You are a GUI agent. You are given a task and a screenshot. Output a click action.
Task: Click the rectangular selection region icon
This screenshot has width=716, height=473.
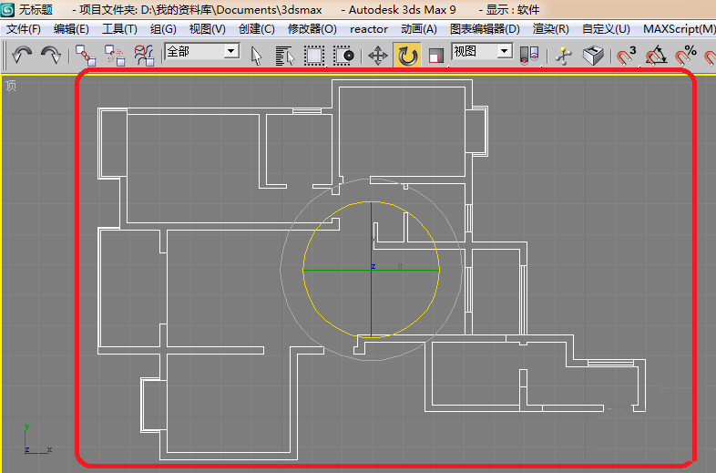pyautogui.click(x=314, y=56)
